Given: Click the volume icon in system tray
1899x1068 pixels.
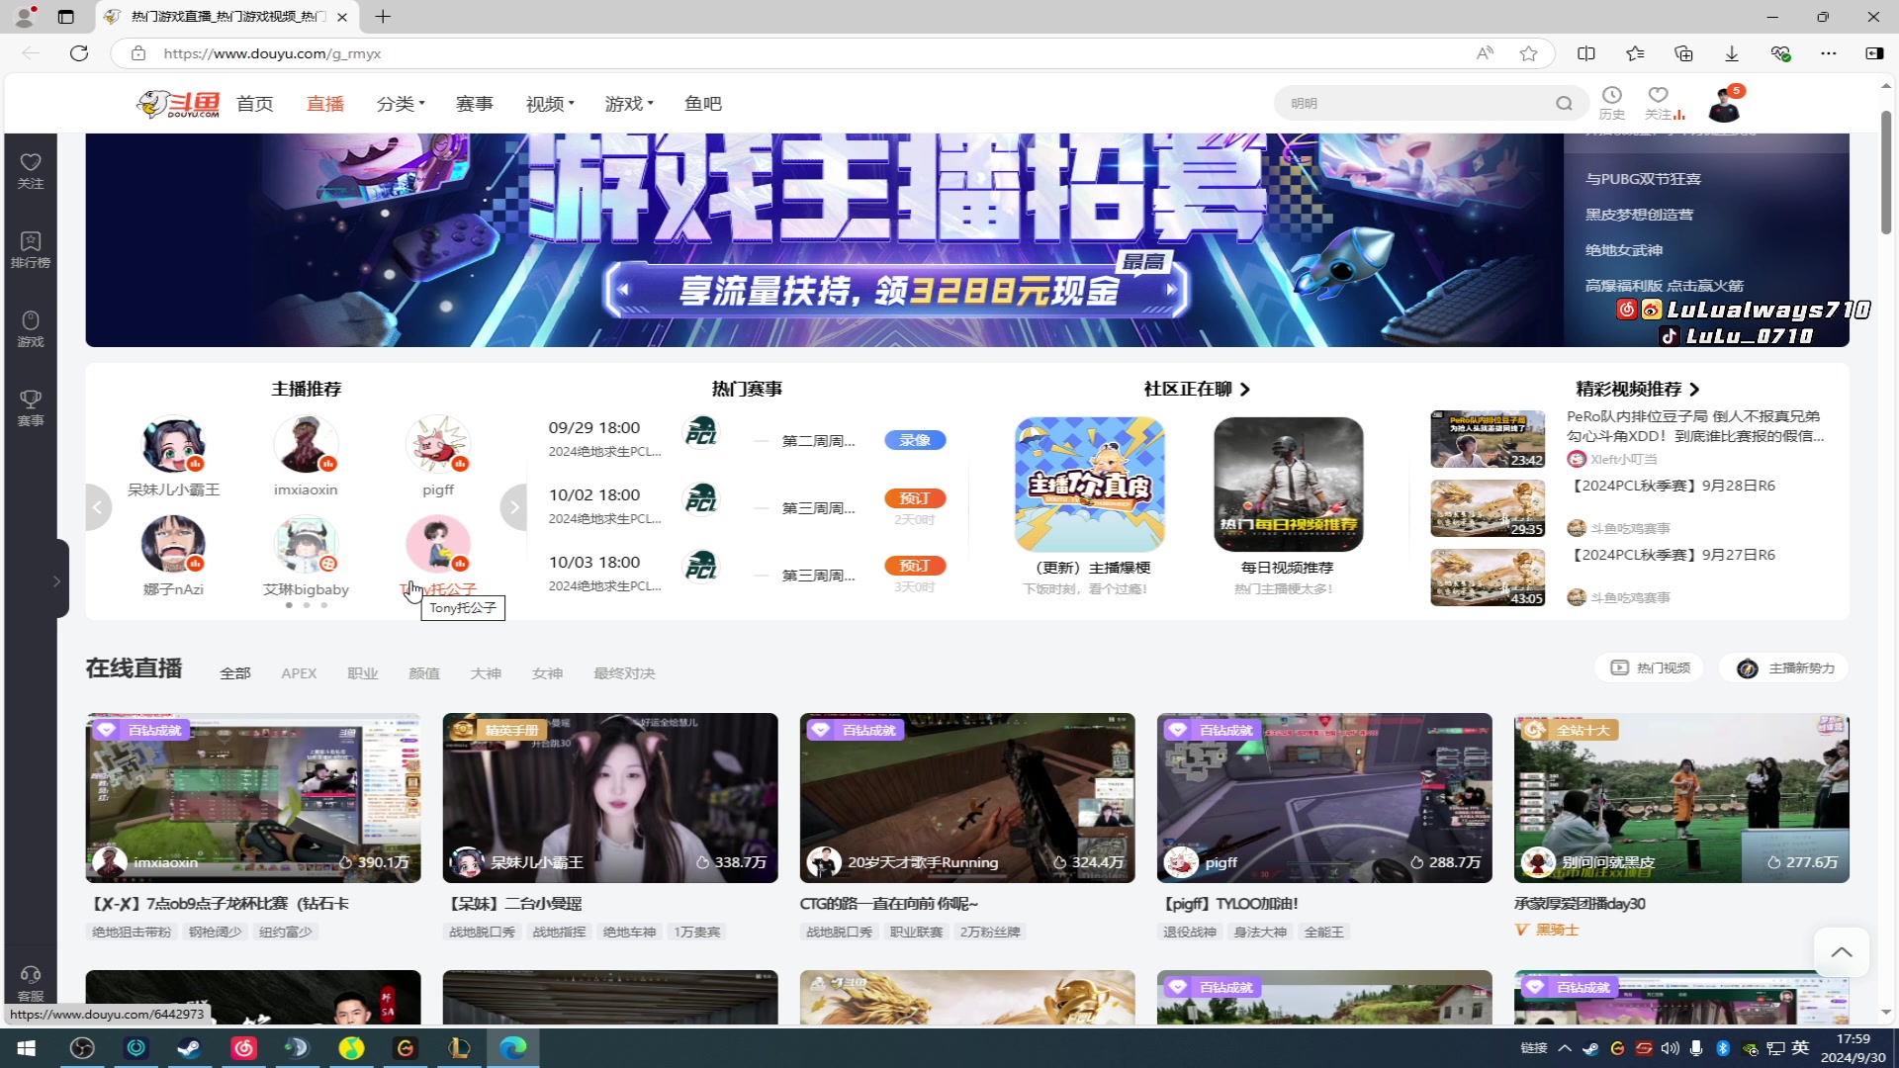Looking at the screenshot, I should (1671, 1048).
